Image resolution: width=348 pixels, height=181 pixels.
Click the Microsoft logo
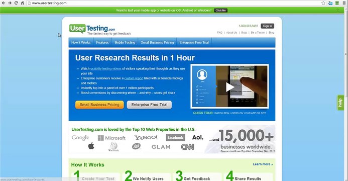pyautogui.click(x=111, y=138)
